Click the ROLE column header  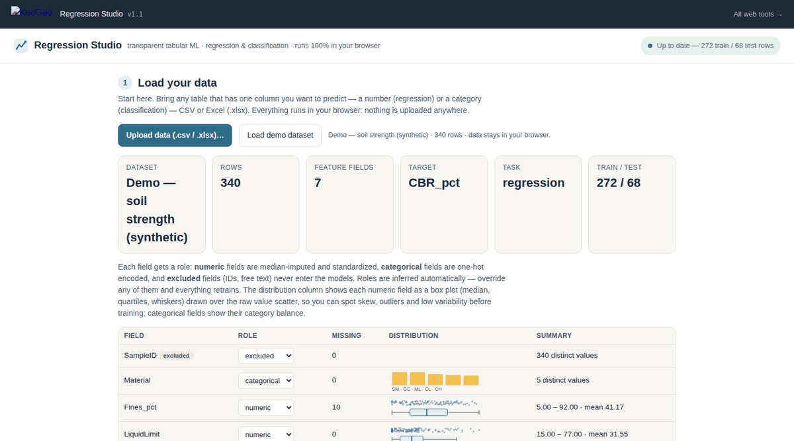tap(247, 336)
